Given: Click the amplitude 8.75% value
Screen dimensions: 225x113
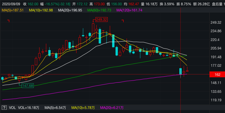Looking at the screenshot, I should (x=186, y=4).
